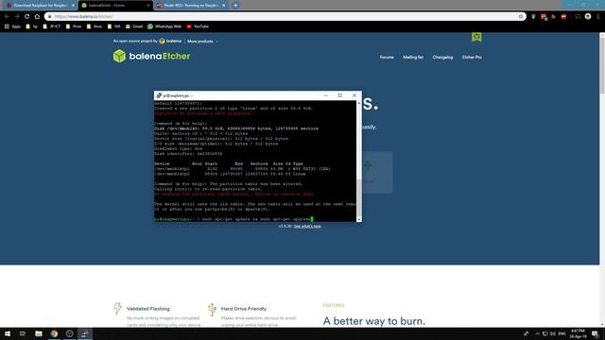
Task: Open the Prive bookmark folder
Action: click(x=74, y=26)
